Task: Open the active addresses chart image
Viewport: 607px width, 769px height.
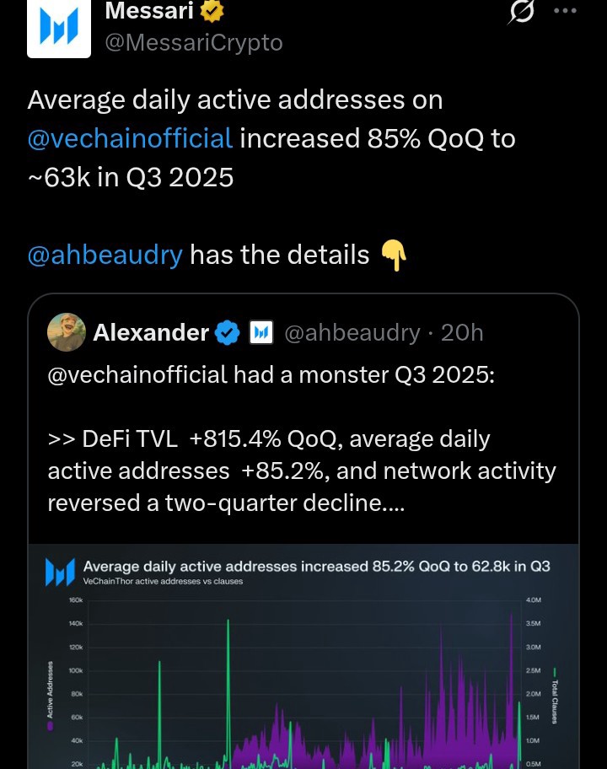Action: pos(303,656)
